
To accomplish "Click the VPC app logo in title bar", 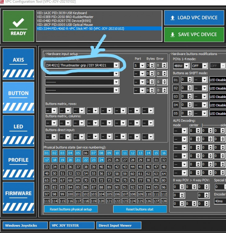I will pos(3,2).
